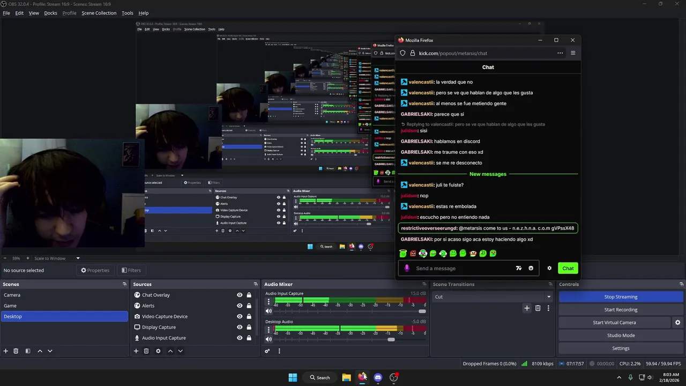
Task: Unlock the Video Capture Device source
Action: point(249,316)
